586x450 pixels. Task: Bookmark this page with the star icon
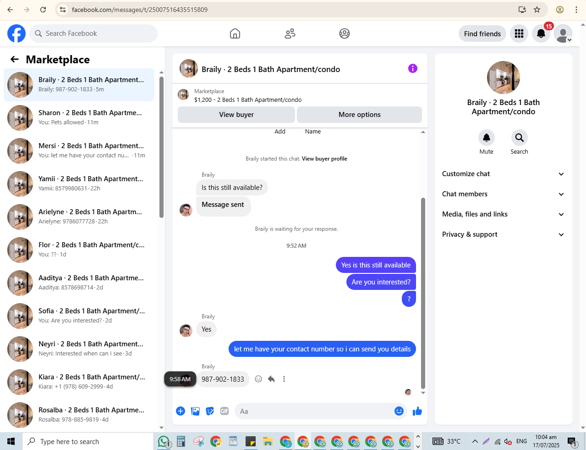click(537, 10)
